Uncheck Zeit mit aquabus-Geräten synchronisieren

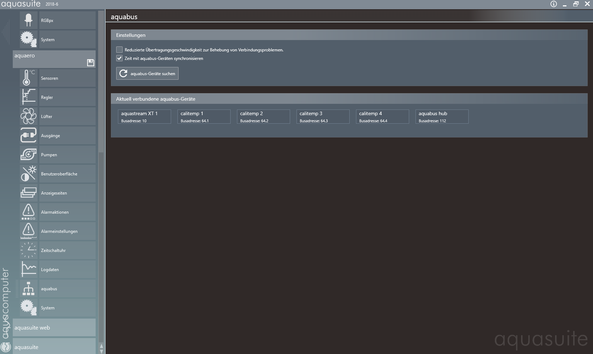click(x=119, y=58)
